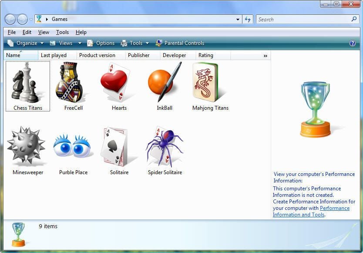Open the Chess Titans game icon
The image size is (363, 253).
click(27, 83)
